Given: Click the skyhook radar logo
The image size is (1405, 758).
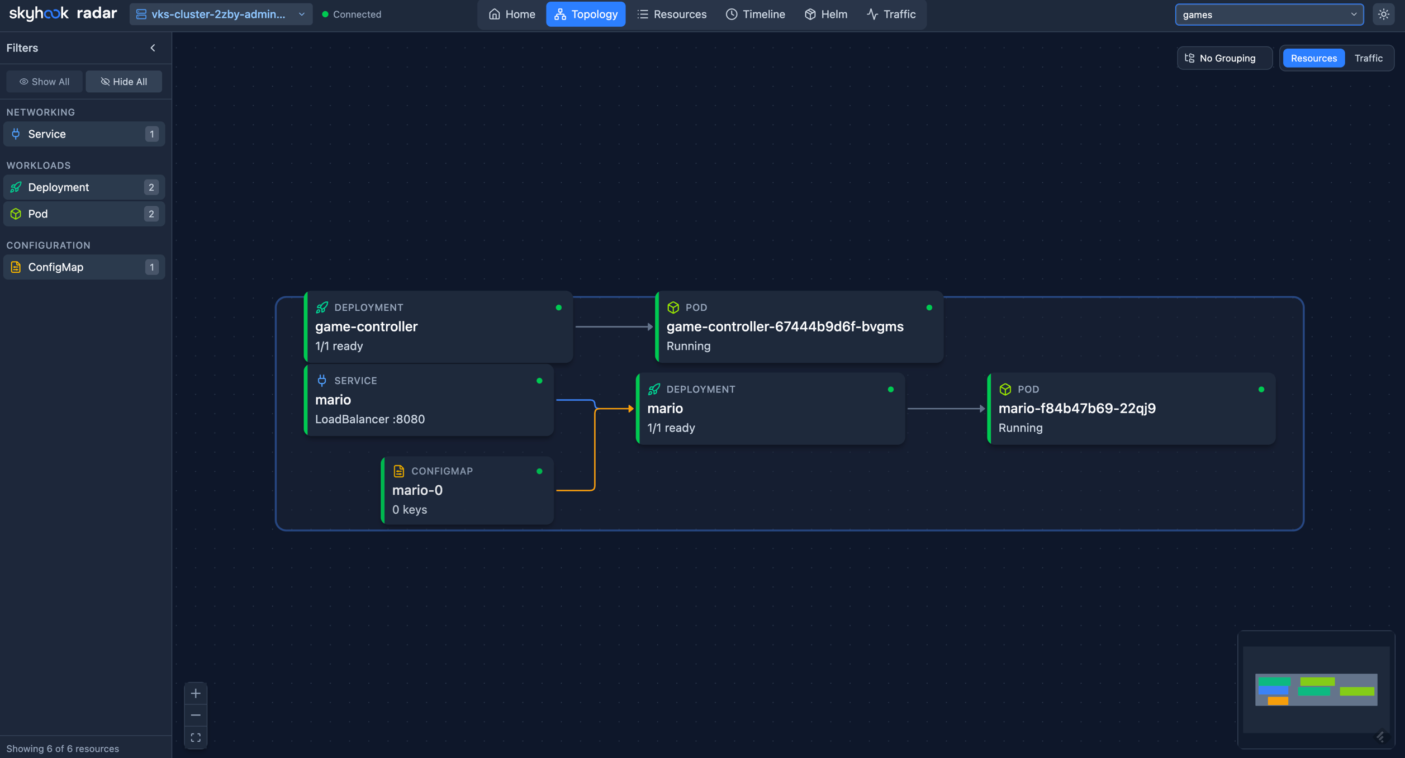Looking at the screenshot, I should [x=63, y=14].
